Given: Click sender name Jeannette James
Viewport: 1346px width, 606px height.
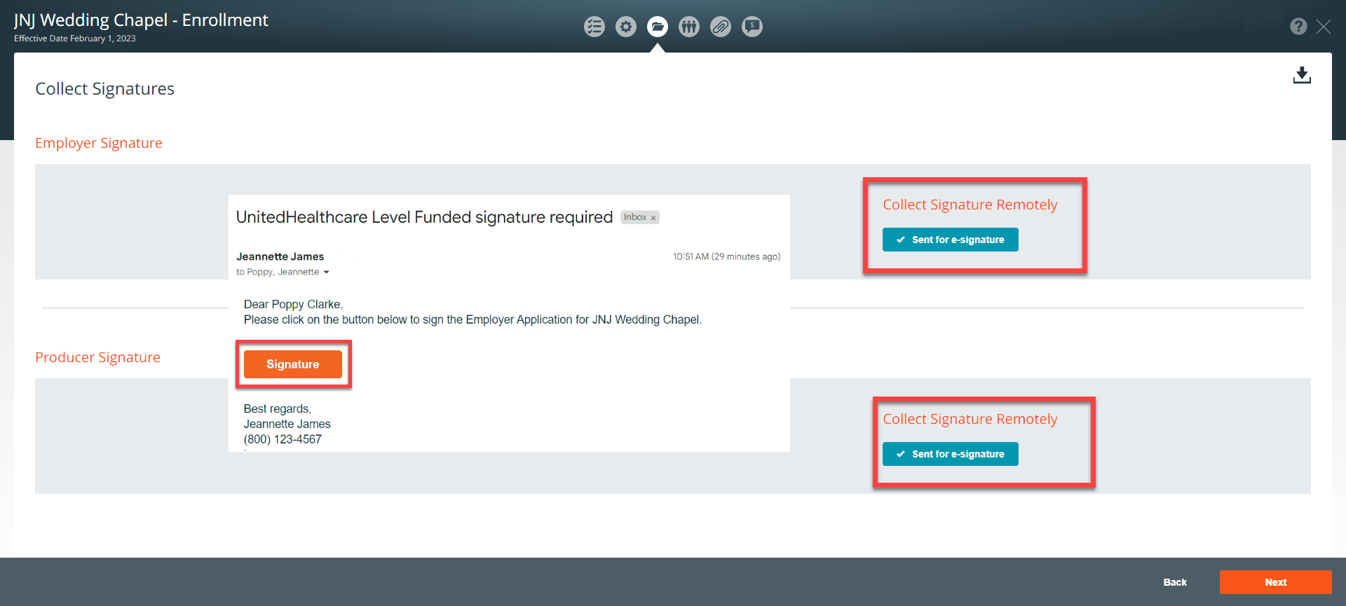Looking at the screenshot, I should [x=280, y=256].
